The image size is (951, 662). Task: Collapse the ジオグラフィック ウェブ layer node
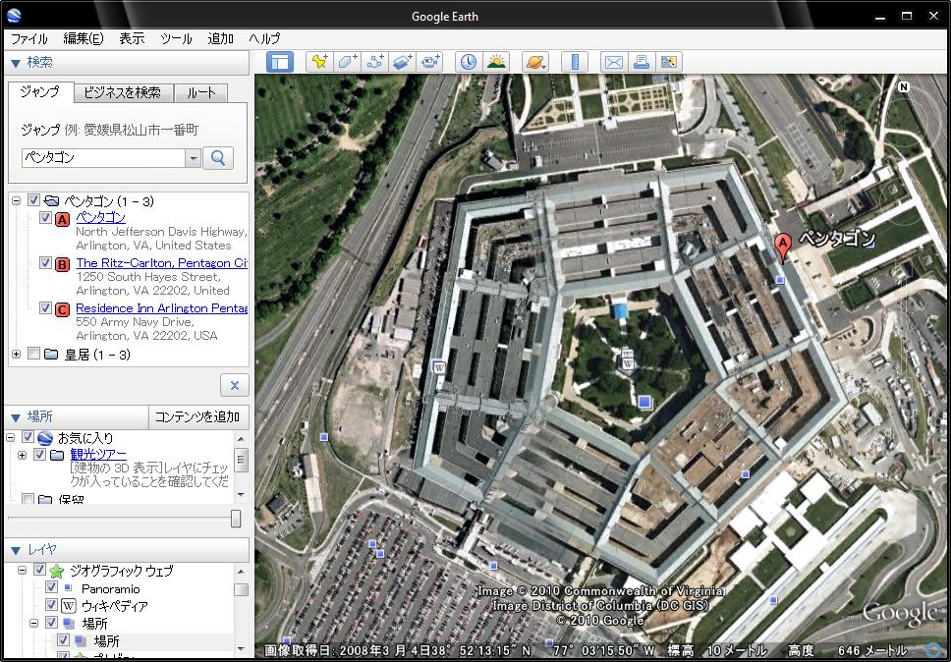coord(23,571)
